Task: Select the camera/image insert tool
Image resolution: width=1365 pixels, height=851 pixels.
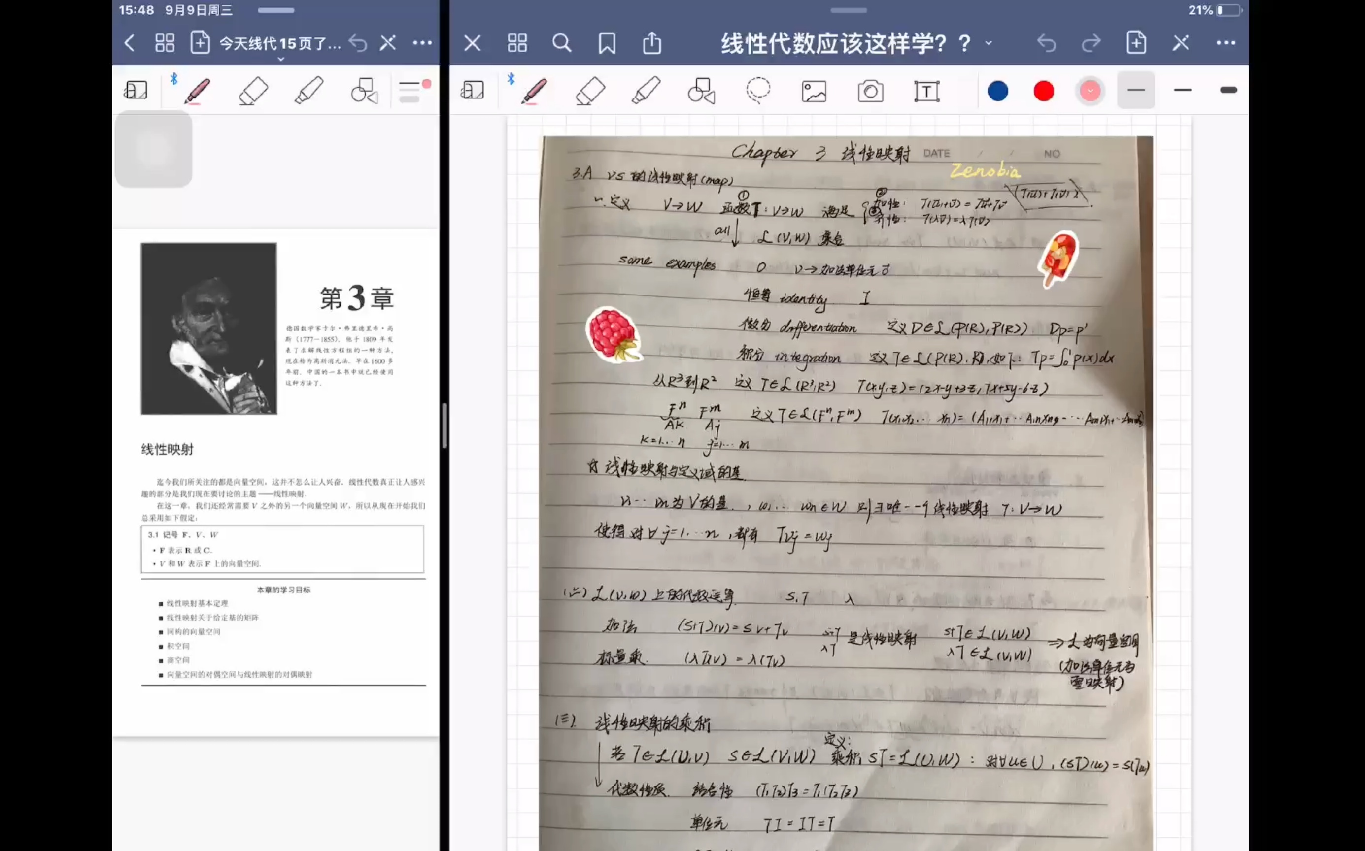Action: pos(871,90)
